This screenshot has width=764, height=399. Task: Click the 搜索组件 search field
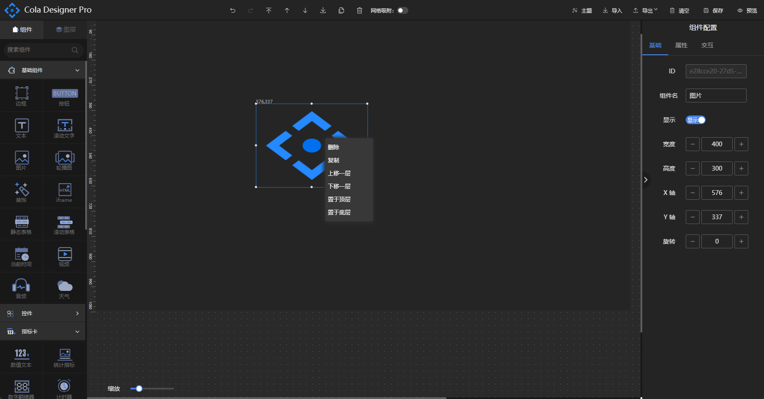pyautogui.click(x=39, y=50)
